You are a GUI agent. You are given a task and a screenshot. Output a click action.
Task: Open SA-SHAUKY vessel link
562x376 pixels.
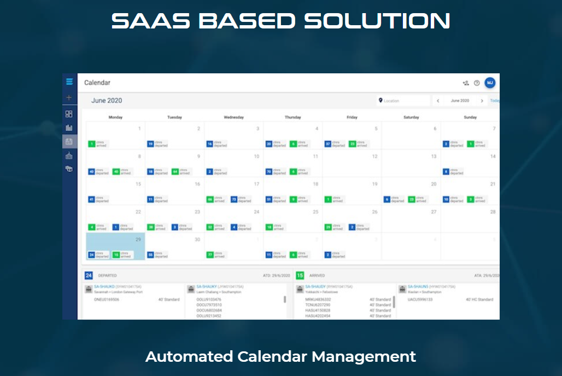[x=207, y=287]
